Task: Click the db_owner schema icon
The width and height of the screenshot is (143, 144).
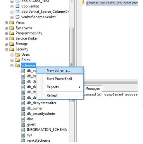Action: coord(23,108)
